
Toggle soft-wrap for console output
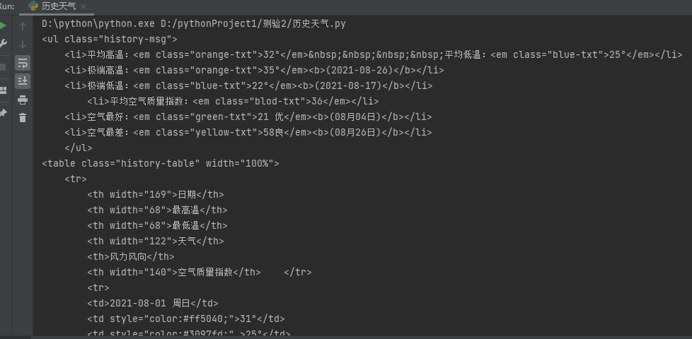[x=23, y=63]
